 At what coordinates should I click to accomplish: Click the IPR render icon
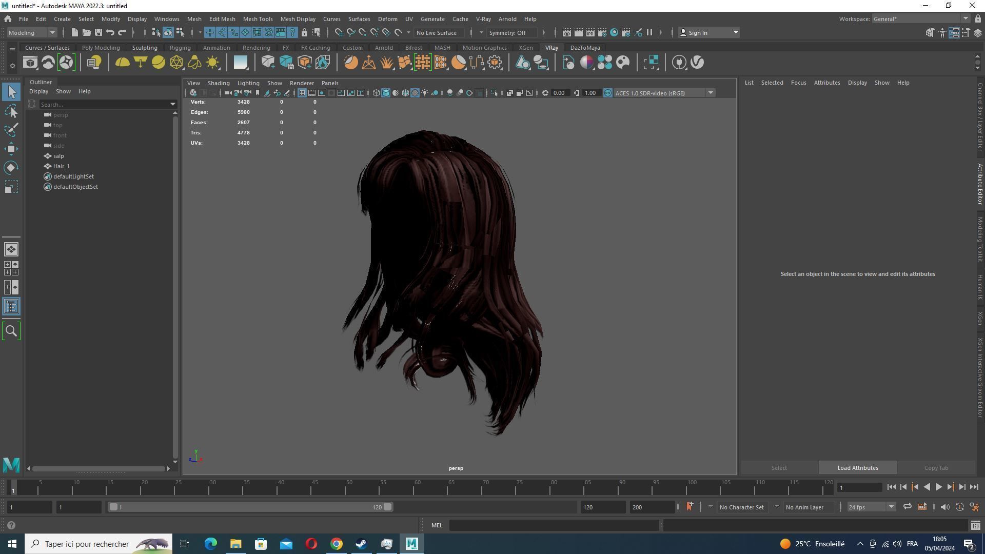[590, 32]
